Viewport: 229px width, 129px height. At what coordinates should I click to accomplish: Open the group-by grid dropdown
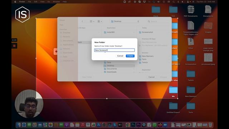click(x=100, y=21)
